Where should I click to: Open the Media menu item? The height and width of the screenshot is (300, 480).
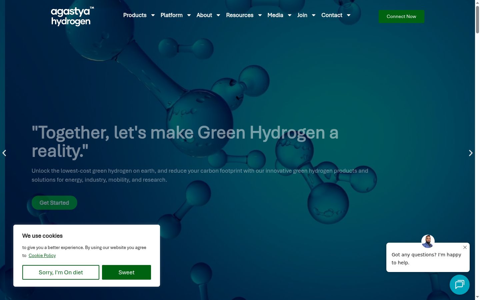275,15
